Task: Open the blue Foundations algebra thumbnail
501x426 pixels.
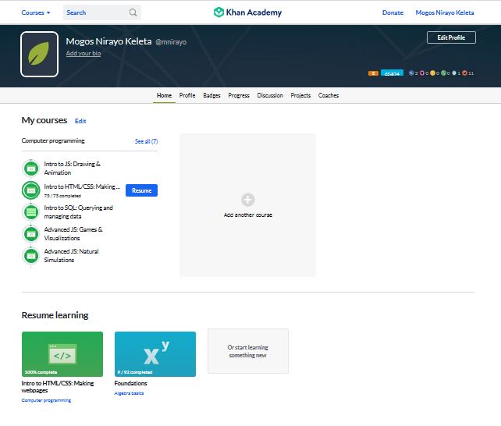Action: click(x=155, y=354)
